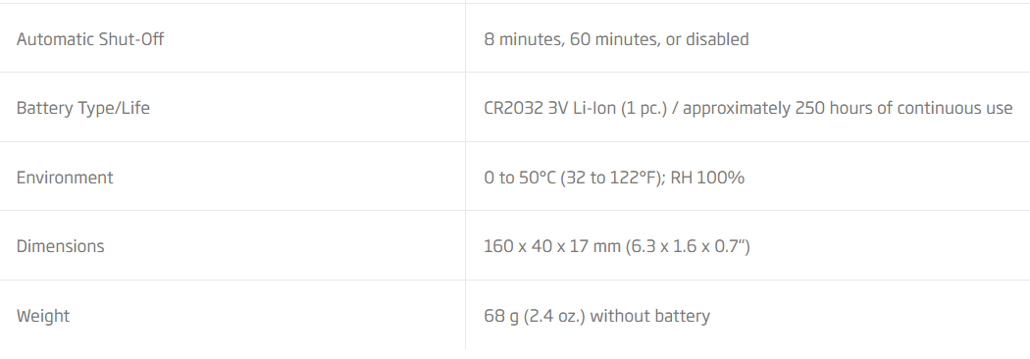This screenshot has height=359, width=1030.
Task: Select the Battery Type/Life label
Action: [82, 108]
